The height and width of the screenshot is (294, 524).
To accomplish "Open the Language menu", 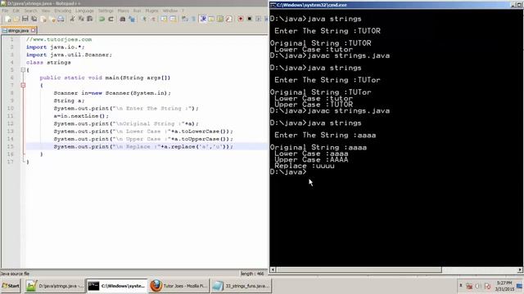I will (84, 11).
